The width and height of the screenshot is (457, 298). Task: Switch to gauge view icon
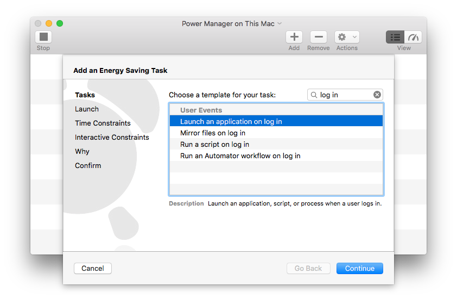tap(413, 37)
